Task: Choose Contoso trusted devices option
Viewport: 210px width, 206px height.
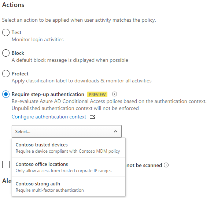Action: click(x=69, y=148)
